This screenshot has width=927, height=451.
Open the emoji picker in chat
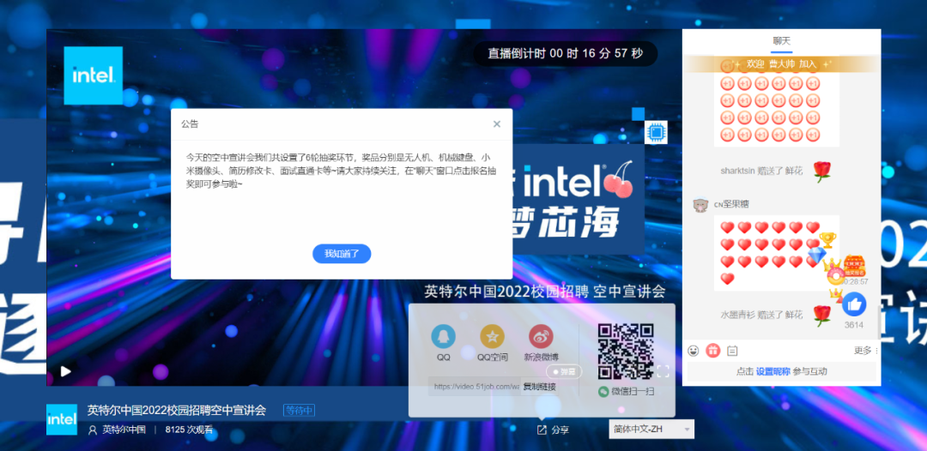pyautogui.click(x=694, y=351)
